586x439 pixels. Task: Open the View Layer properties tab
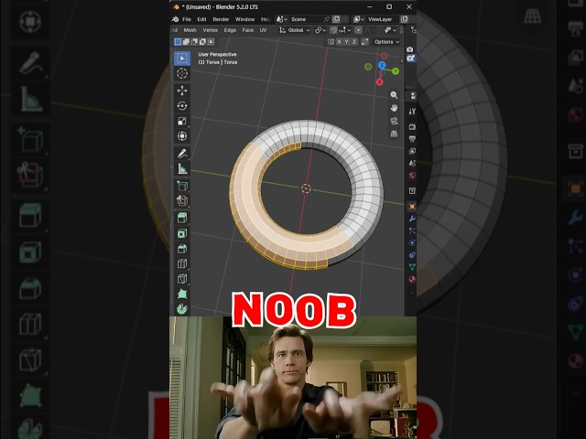[412, 151]
